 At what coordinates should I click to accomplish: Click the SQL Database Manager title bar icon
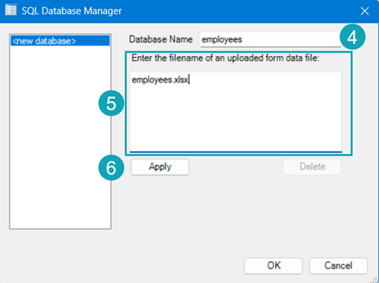coord(11,11)
